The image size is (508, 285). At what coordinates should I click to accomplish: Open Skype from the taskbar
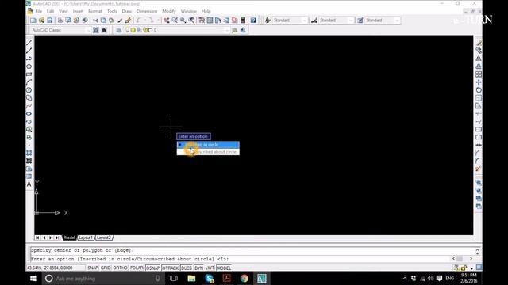[x=210, y=279]
